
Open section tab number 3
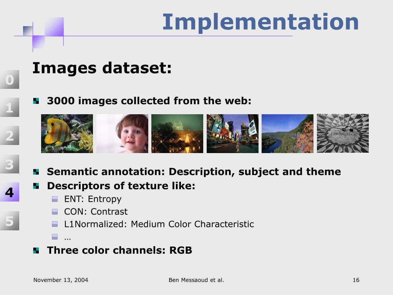9,164
